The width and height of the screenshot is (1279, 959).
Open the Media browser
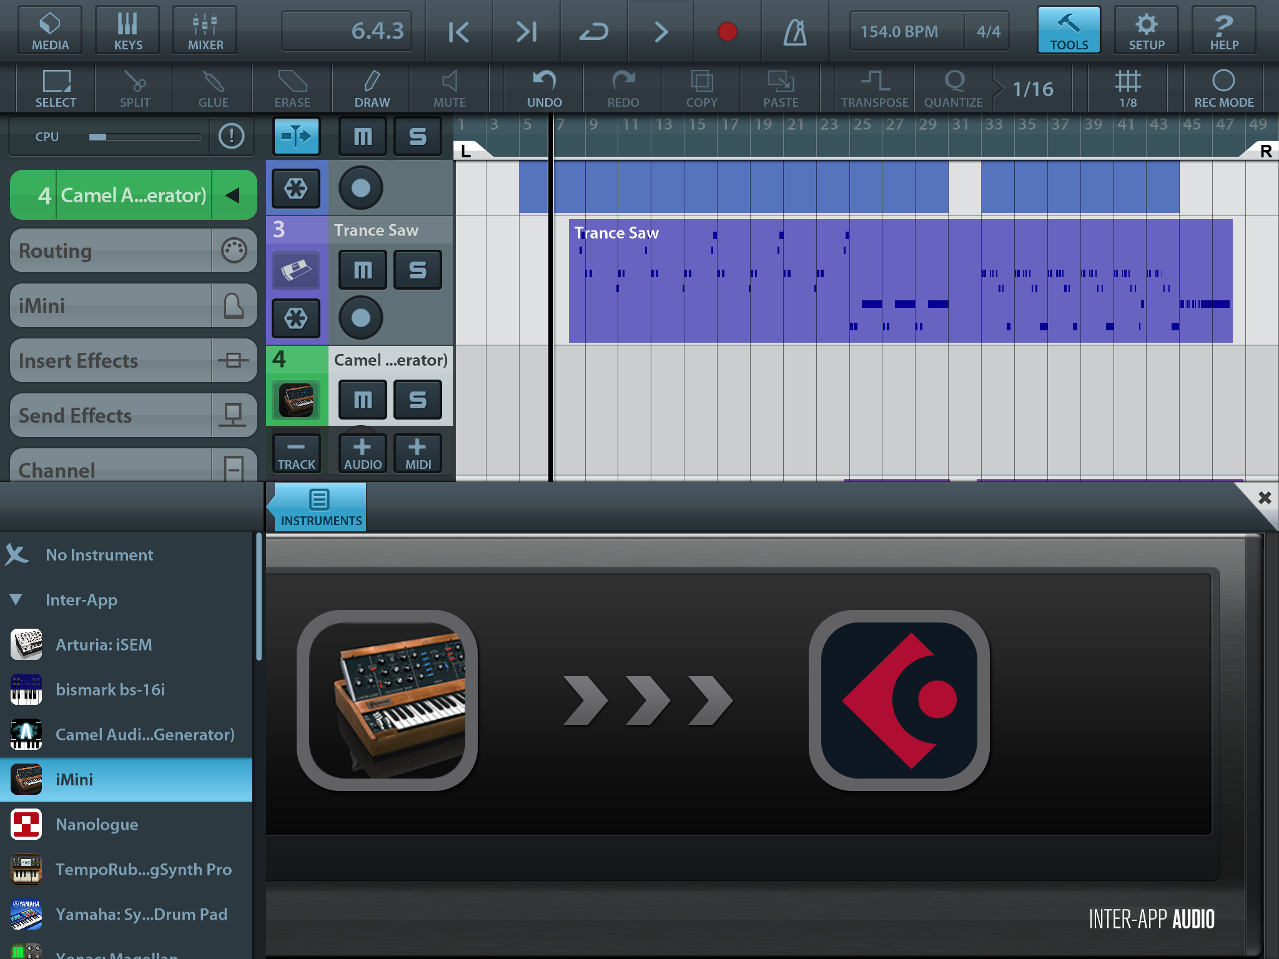coord(50,30)
